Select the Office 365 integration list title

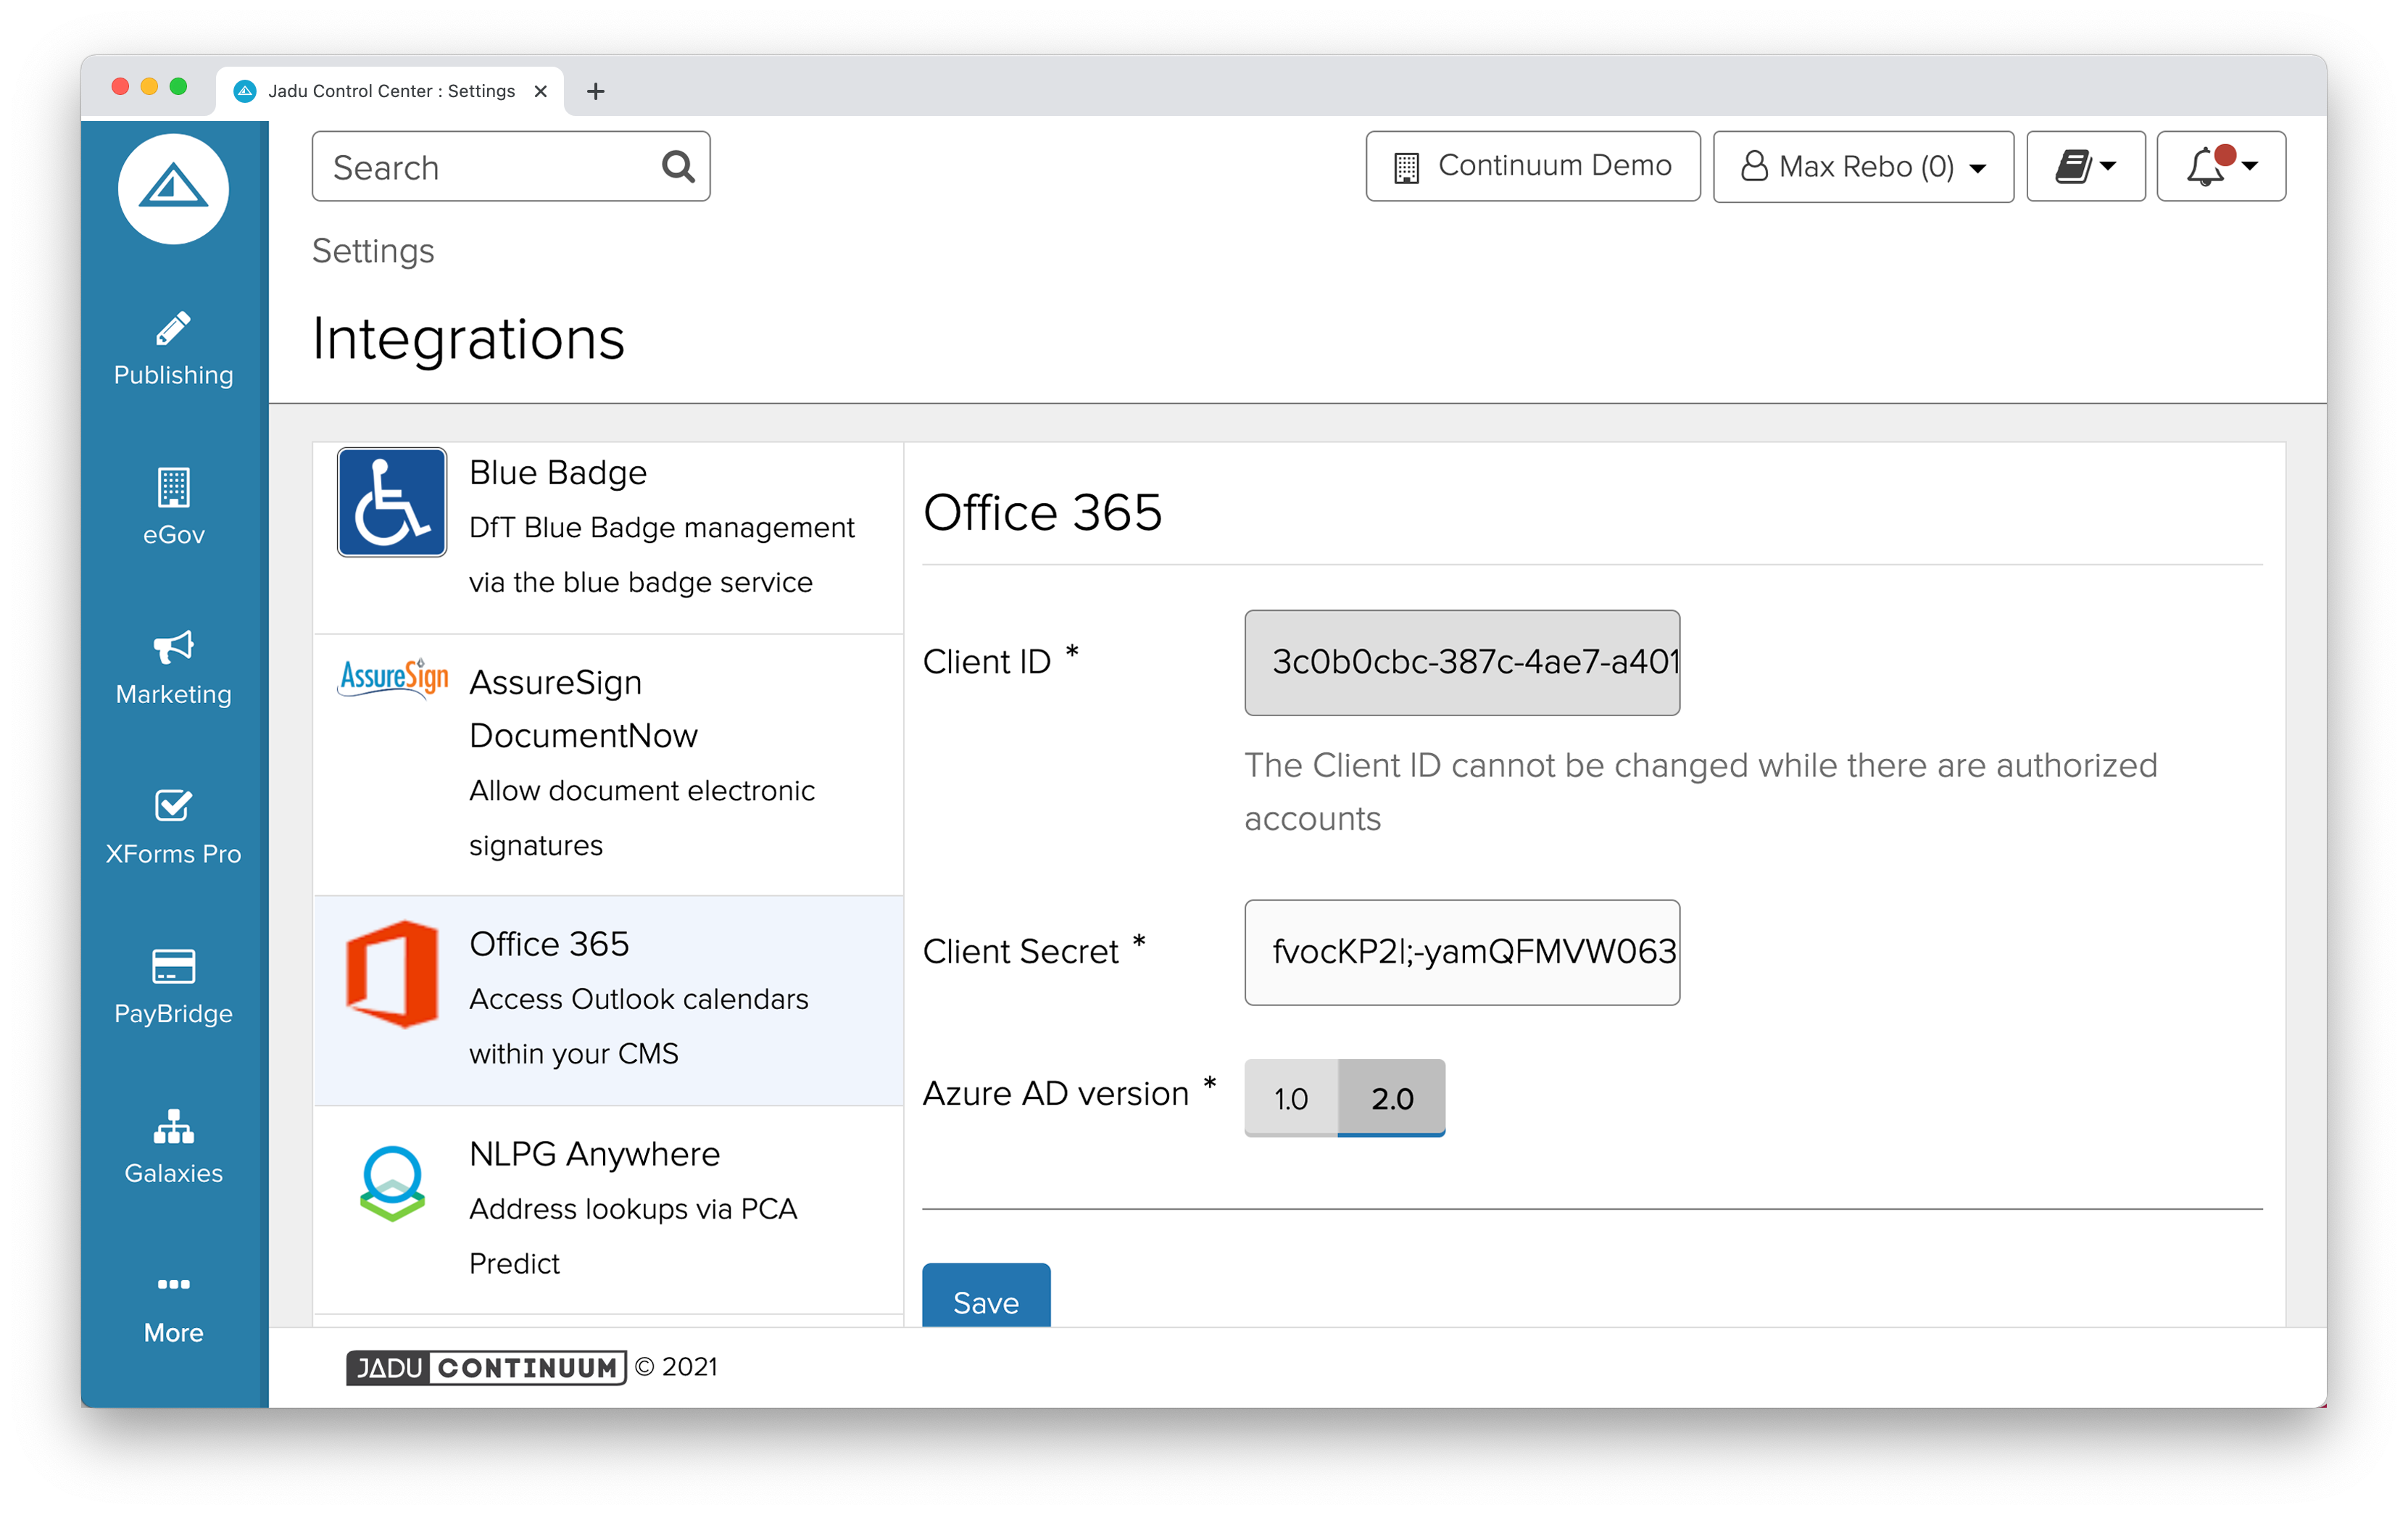pyautogui.click(x=548, y=943)
